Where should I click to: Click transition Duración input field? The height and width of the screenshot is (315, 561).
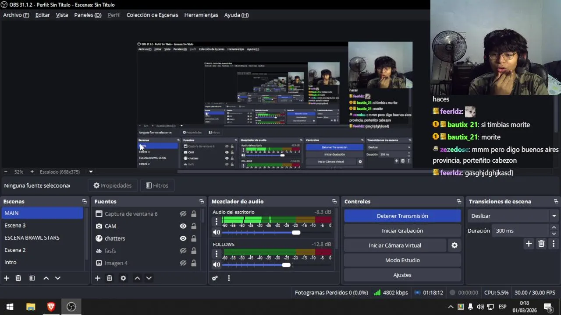(x=521, y=231)
